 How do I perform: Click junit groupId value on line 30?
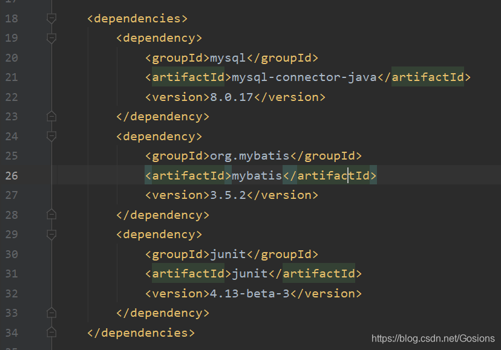pos(228,254)
